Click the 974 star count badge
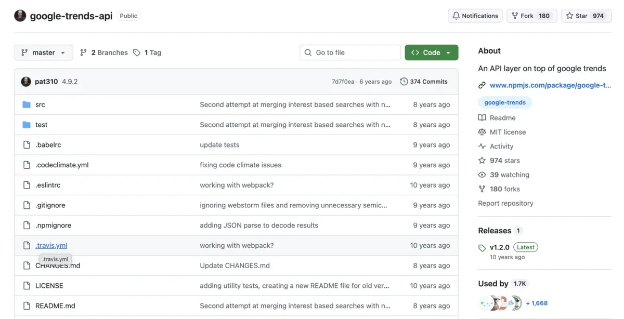The width and height of the screenshot is (624, 319). [x=599, y=16]
